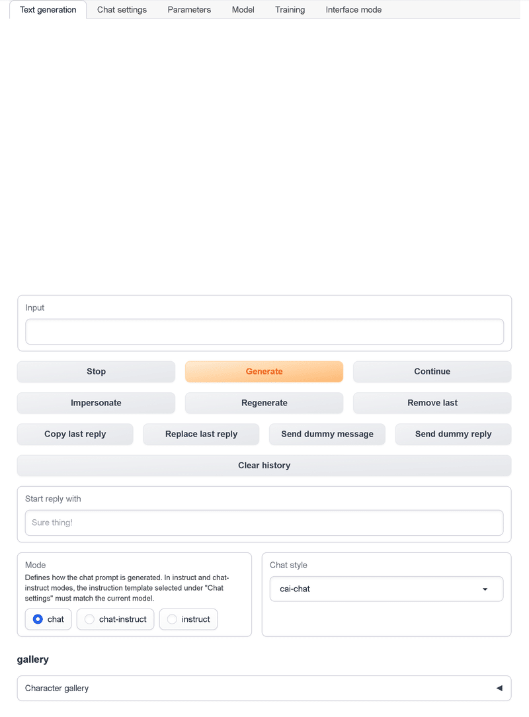The image size is (529, 717).
Task: Remove the last message
Action: pos(432,403)
